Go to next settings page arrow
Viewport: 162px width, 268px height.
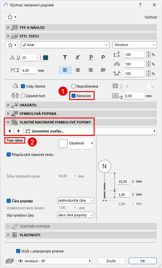click(19, 131)
